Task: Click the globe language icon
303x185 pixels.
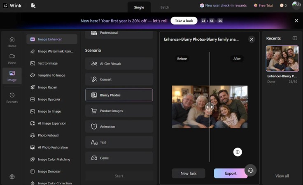Action: pyautogui.click(x=12, y=177)
